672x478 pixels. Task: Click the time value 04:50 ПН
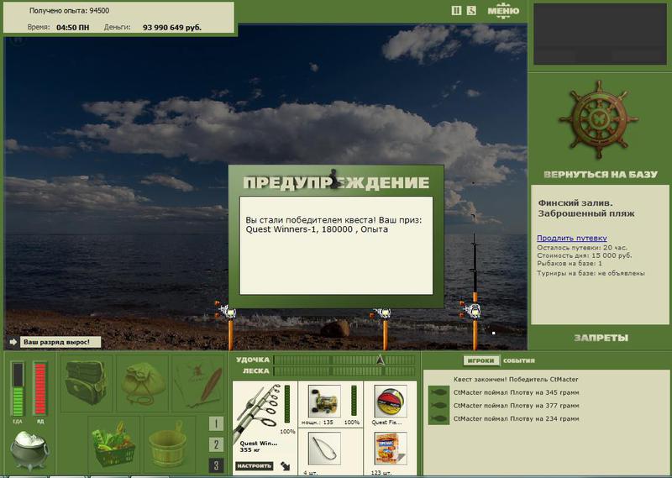(x=73, y=28)
